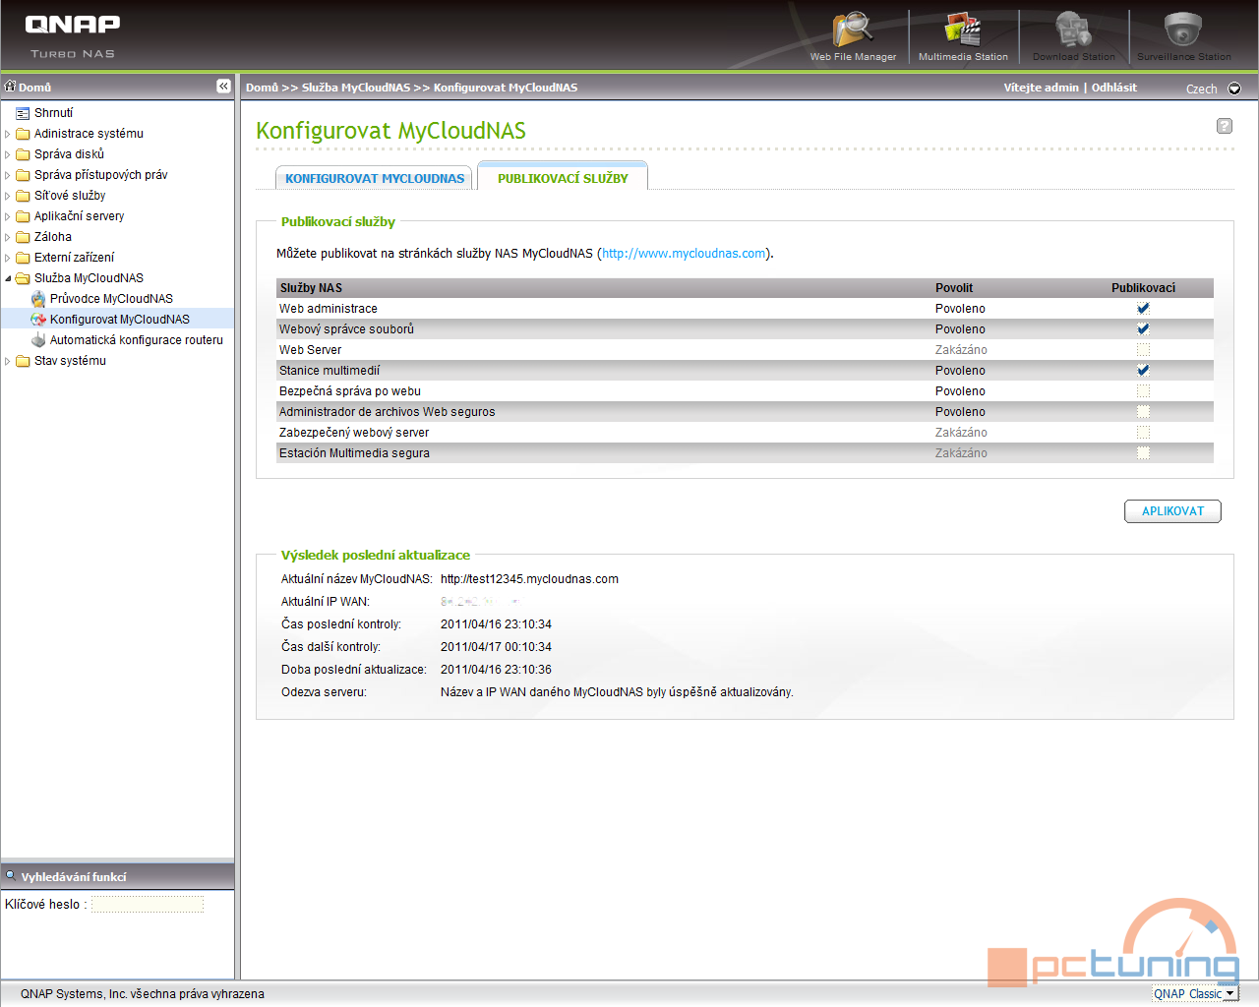The height and width of the screenshot is (1007, 1259).
Task: Click the Domů home icon
Action: [x=11, y=87]
